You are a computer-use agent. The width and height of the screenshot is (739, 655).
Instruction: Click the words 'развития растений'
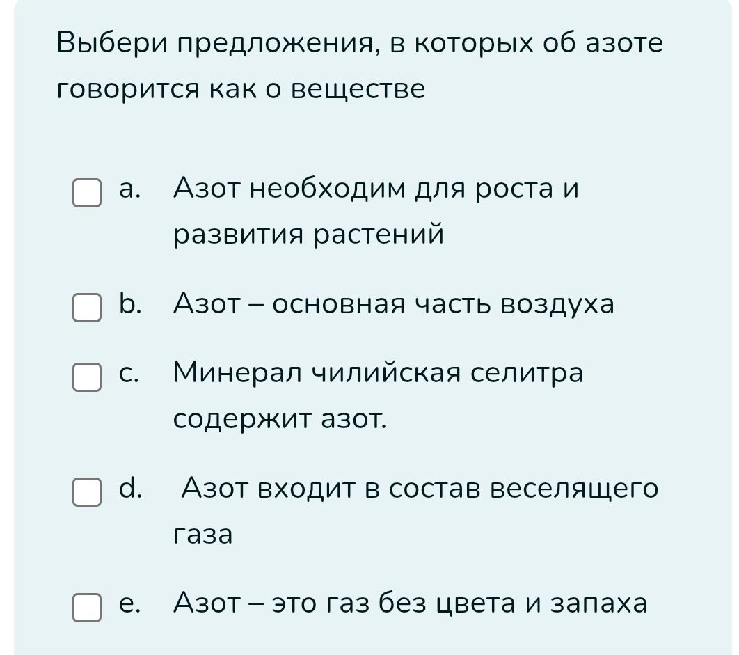point(309,235)
